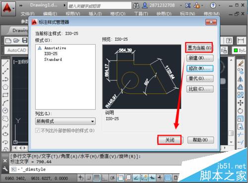Select the Line draw tool
Screen dimensions: 248x183
tap(5, 63)
